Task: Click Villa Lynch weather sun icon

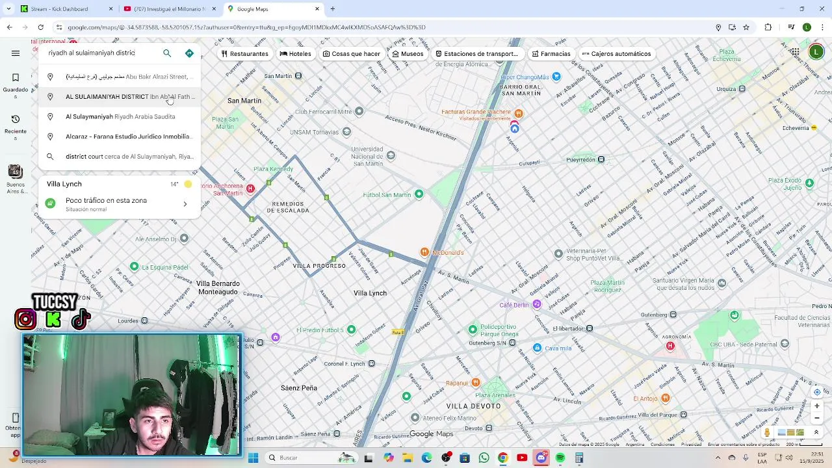Action: [188, 185]
